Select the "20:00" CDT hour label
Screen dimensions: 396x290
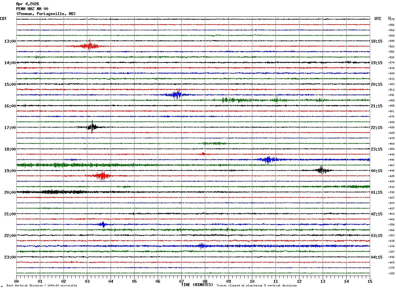click(x=10, y=192)
